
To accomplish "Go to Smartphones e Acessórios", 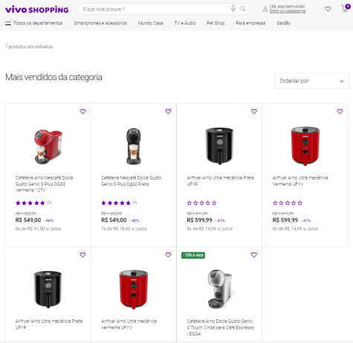I will [x=100, y=23].
